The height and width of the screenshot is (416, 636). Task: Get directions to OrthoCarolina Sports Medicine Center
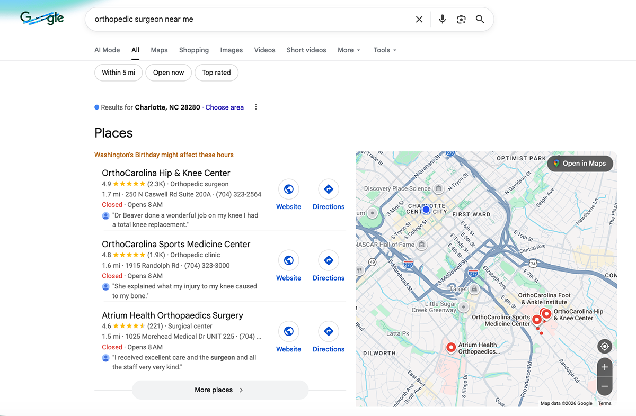328,267
